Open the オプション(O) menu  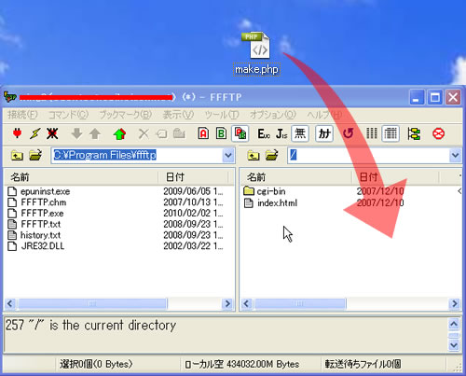(273, 115)
